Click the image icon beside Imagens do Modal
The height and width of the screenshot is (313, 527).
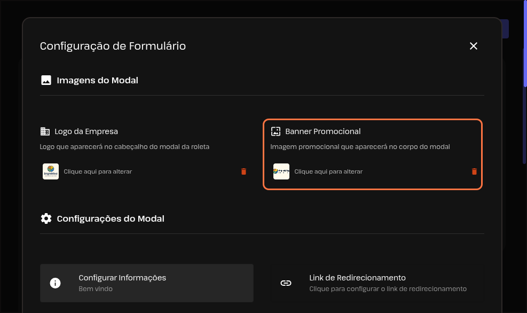click(x=46, y=81)
